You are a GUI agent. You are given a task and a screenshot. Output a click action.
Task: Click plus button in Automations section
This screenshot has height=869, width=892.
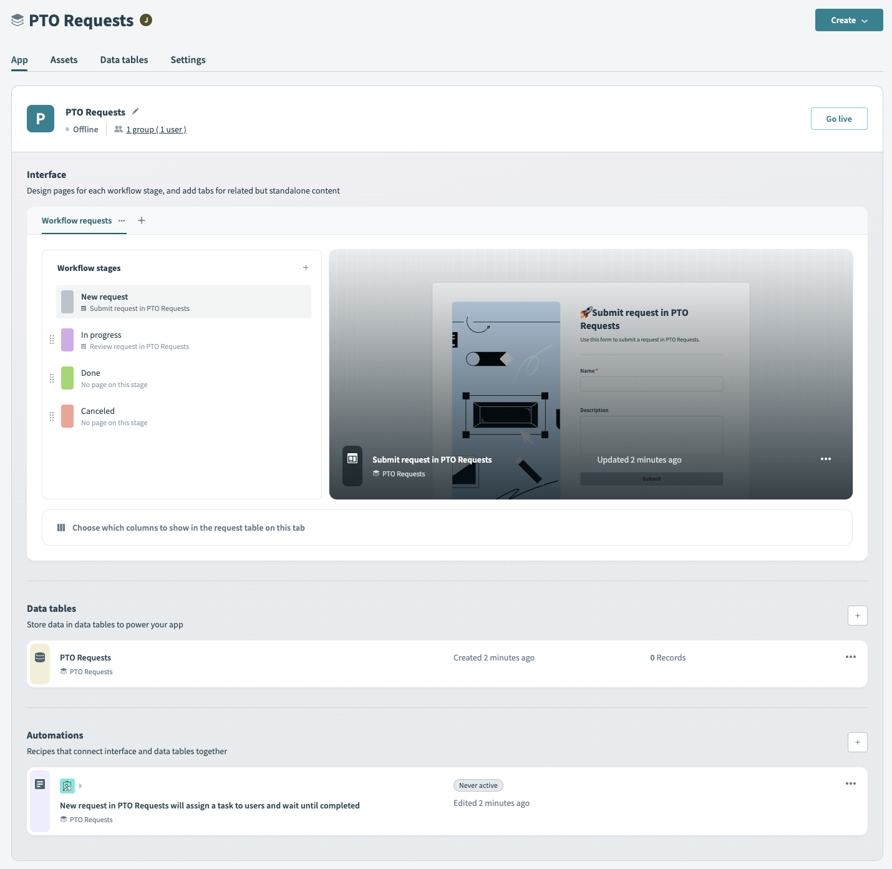pyautogui.click(x=857, y=742)
